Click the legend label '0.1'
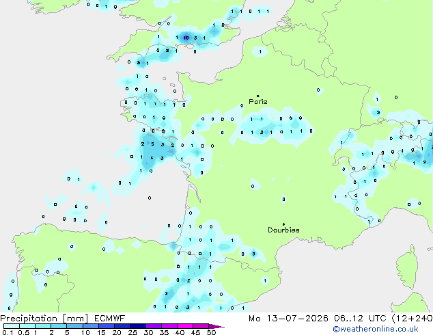 coord(8,332)
